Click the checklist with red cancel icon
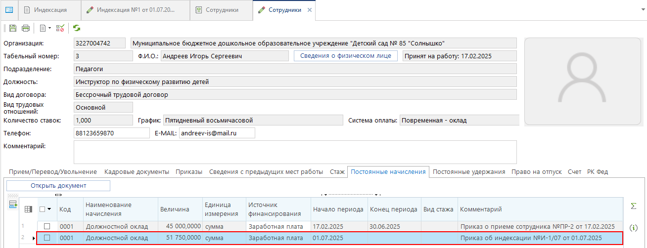The image size is (647, 248). click(60, 28)
